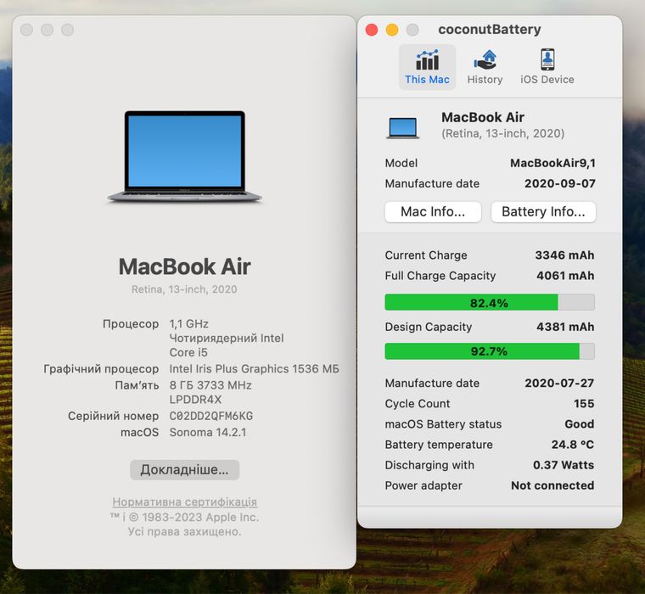Click the large MacBook Air image
The height and width of the screenshot is (594, 645).
click(x=185, y=157)
